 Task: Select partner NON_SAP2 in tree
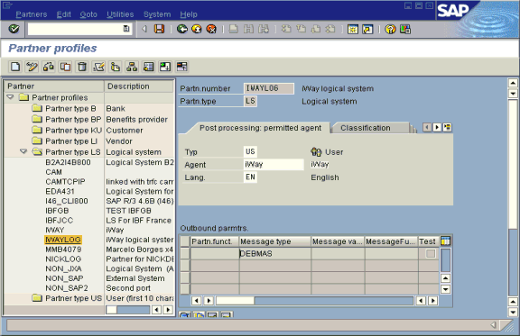[67, 288]
